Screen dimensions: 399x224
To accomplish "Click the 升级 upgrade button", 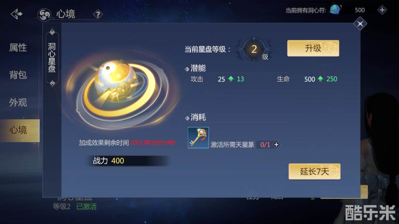I will point(313,48).
